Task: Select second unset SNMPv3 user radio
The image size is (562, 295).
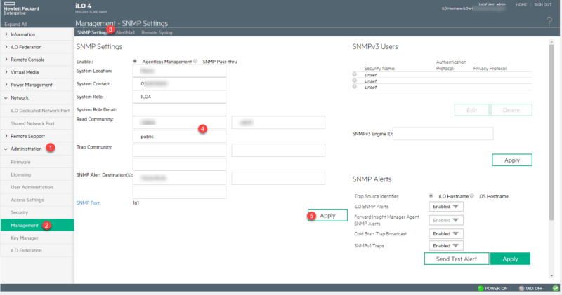Action: [x=355, y=81]
